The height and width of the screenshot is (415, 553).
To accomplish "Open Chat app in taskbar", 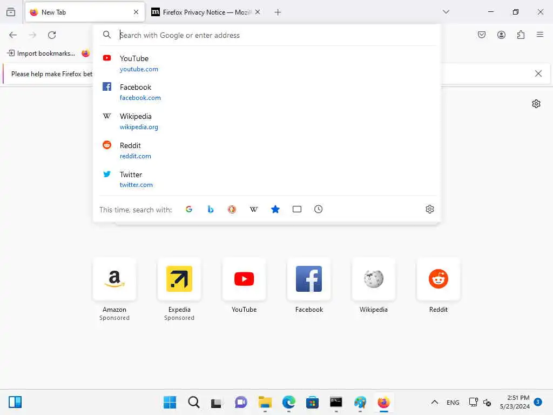I will pos(241,402).
